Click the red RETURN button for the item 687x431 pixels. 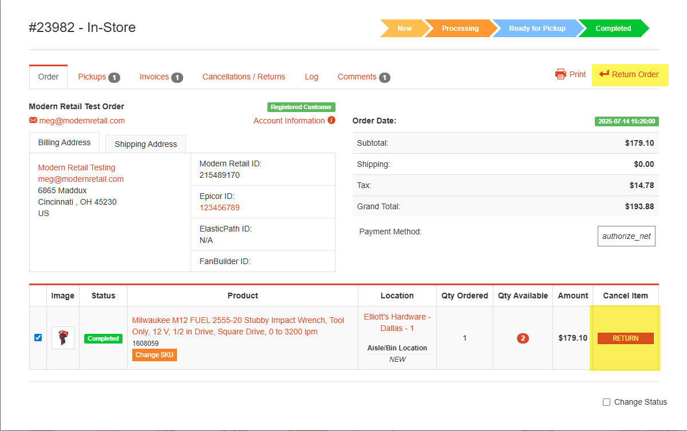click(x=626, y=338)
